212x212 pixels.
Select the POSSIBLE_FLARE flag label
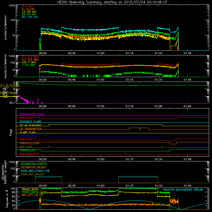pos(30,122)
